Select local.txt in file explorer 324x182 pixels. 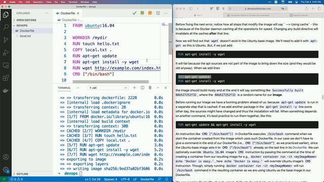point(25,36)
